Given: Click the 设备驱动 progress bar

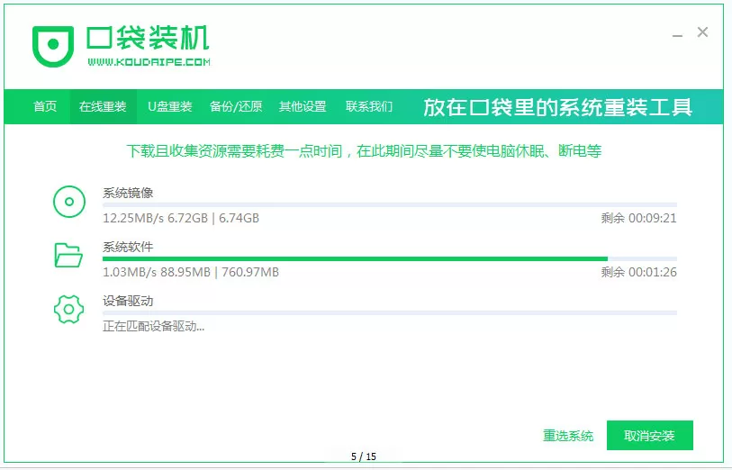Looking at the screenshot, I should [x=390, y=312].
